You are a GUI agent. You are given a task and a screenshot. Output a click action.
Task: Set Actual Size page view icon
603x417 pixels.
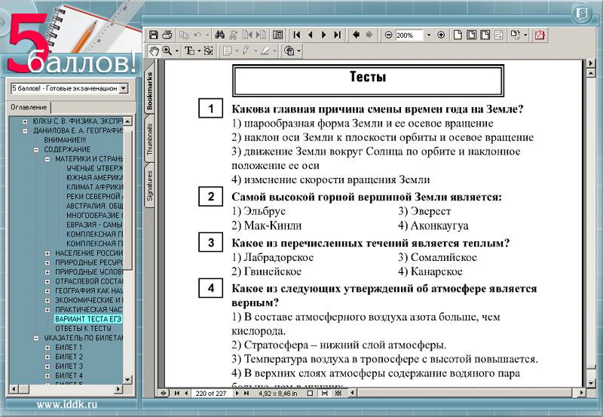458,35
